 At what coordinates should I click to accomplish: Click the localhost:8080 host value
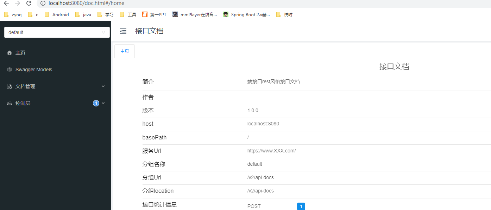(x=263, y=124)
